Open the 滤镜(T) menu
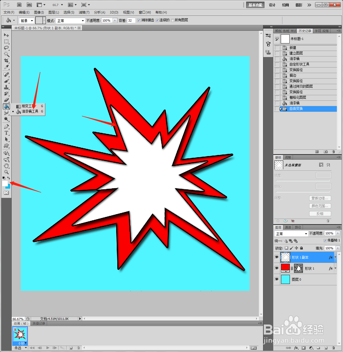 (x=84, y=12)
